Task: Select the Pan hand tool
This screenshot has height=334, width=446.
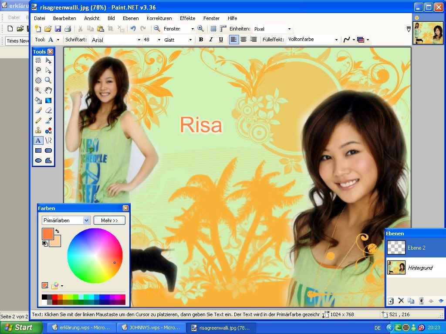Action: tap(48, 90)
